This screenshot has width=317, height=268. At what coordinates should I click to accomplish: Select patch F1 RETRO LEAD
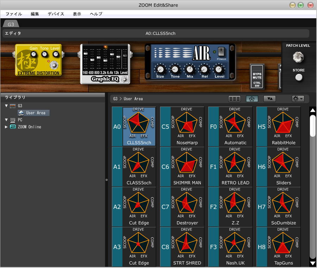230,167
